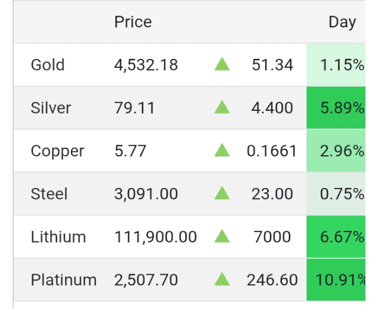Select the Steel commodity name

(49, 194)
